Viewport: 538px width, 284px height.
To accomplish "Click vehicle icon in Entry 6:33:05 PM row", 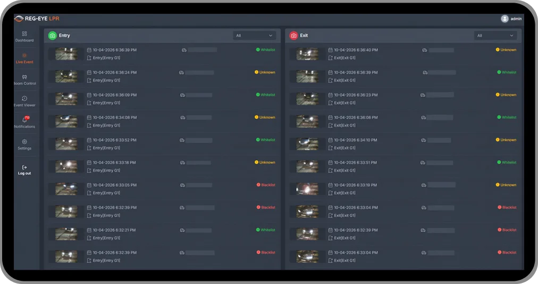I will 182,185.
